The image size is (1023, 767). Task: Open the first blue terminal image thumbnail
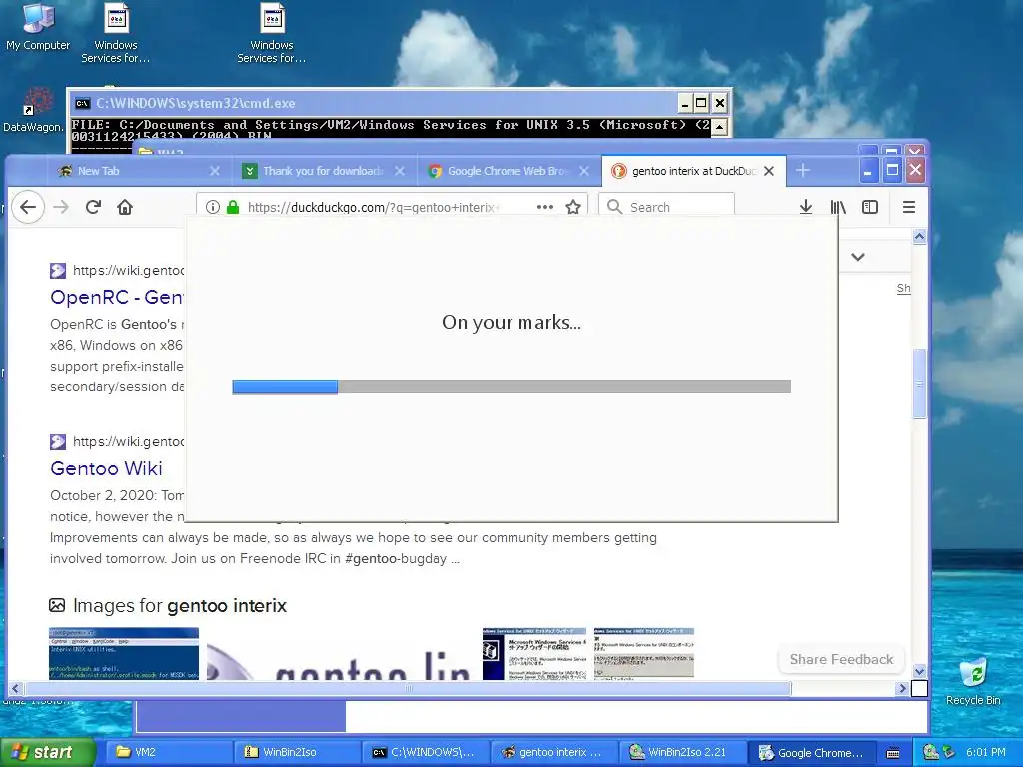click(124, 653)
